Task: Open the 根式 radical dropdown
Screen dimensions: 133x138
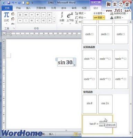Action: tap(80, 13)
